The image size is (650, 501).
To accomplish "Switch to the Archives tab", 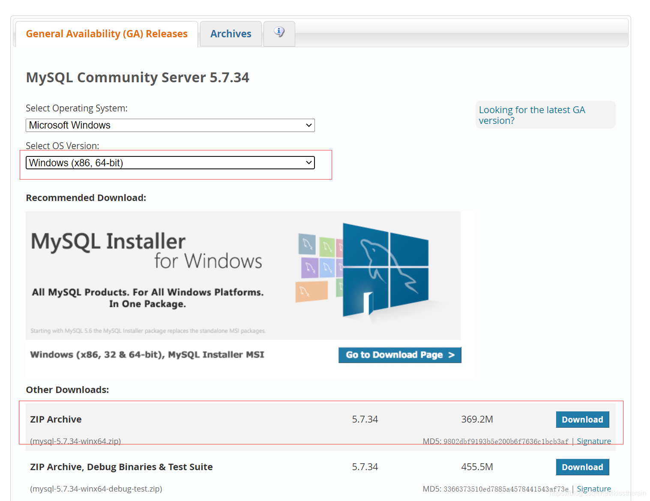I will tap(231, 34).
